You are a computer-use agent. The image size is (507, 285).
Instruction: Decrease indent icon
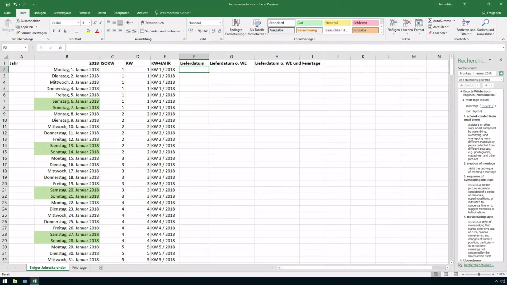(128, 31)
